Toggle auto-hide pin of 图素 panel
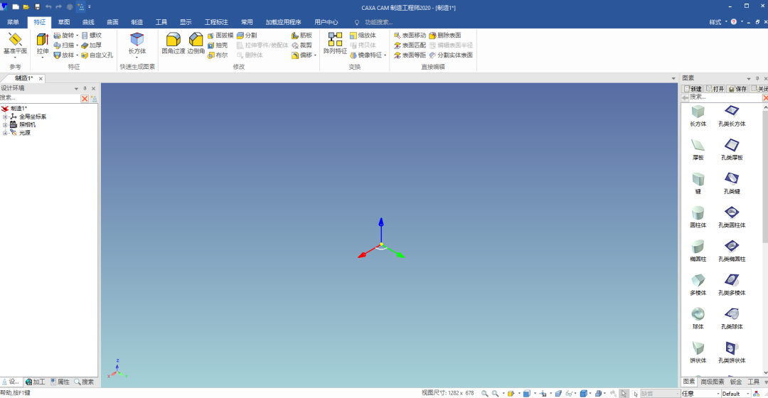This screenshot has width=768, height=398. coord(757,78)
